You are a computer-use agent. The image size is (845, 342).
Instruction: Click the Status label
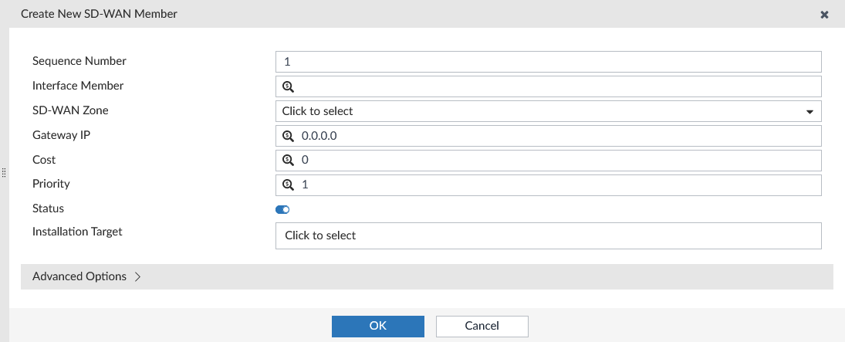click(x=48, y=208)
